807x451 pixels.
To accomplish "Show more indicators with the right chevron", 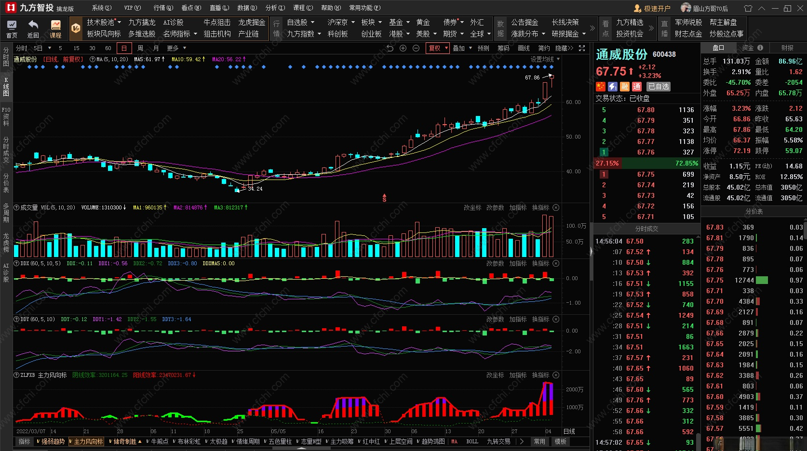I will (522, 441).
